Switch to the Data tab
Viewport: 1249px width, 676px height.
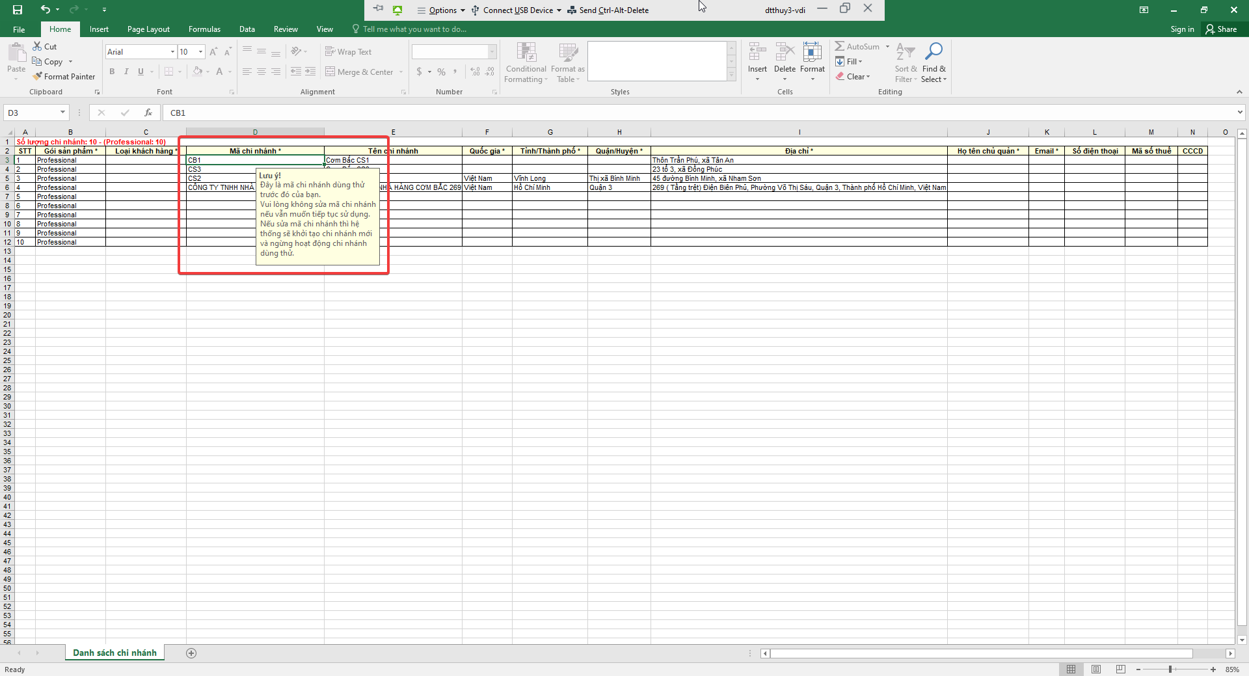coord(247,29)
